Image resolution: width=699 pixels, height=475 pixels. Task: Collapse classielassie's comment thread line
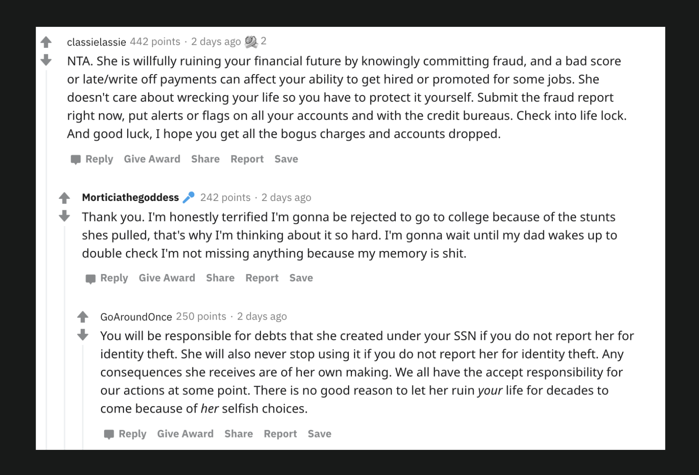(46, 244)
